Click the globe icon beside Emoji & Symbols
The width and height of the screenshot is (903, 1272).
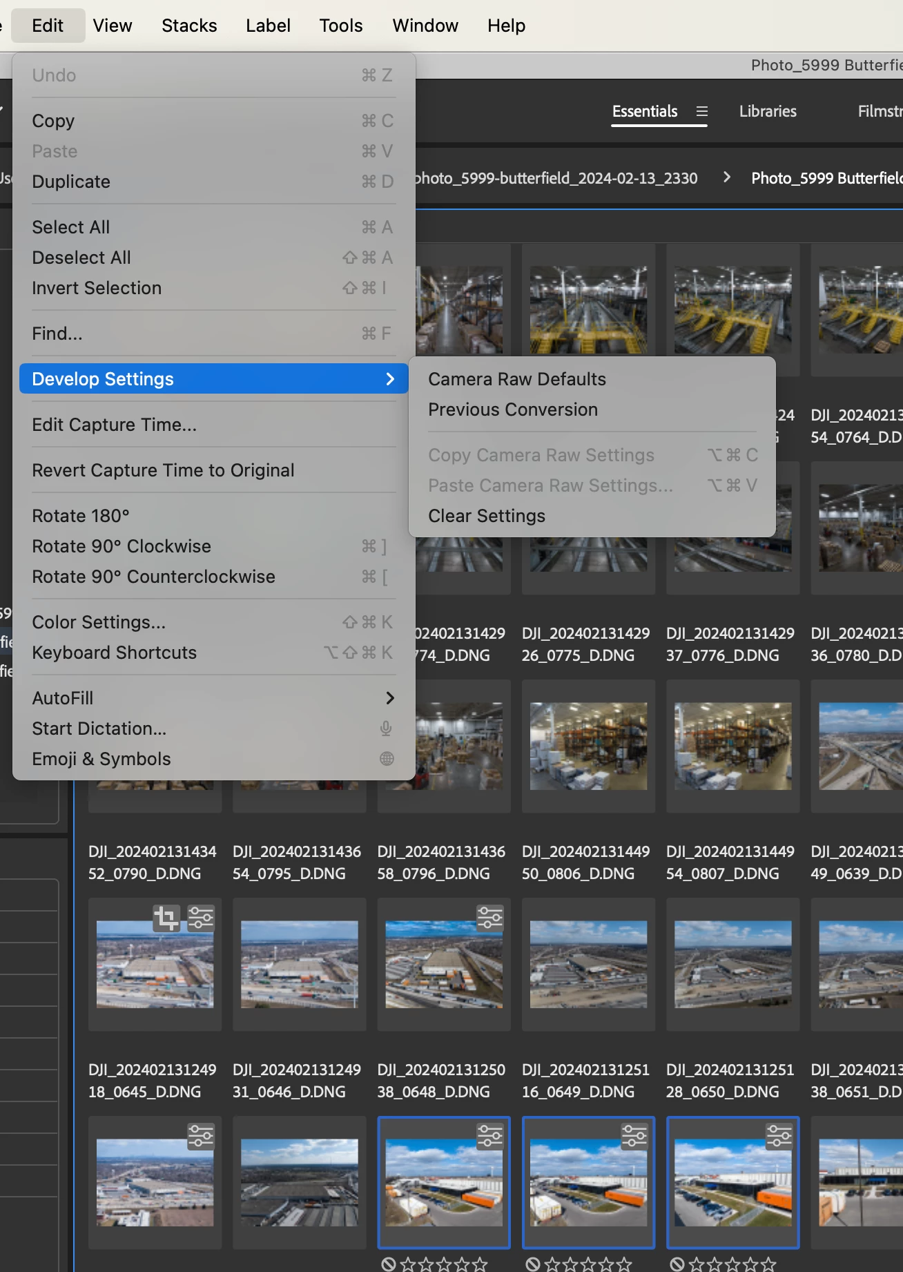[387, 759]
